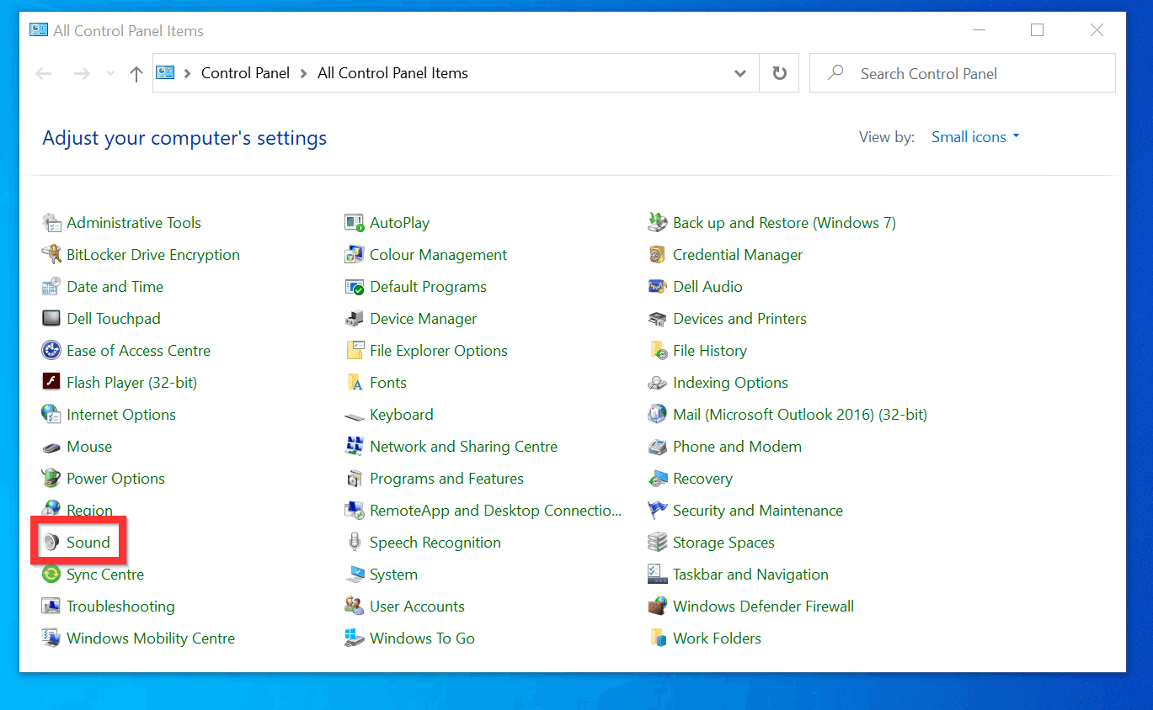Click All Control Panel Items breadcrumb
The width and height of the screenshot is (1153, 710).
pos(392,73)
